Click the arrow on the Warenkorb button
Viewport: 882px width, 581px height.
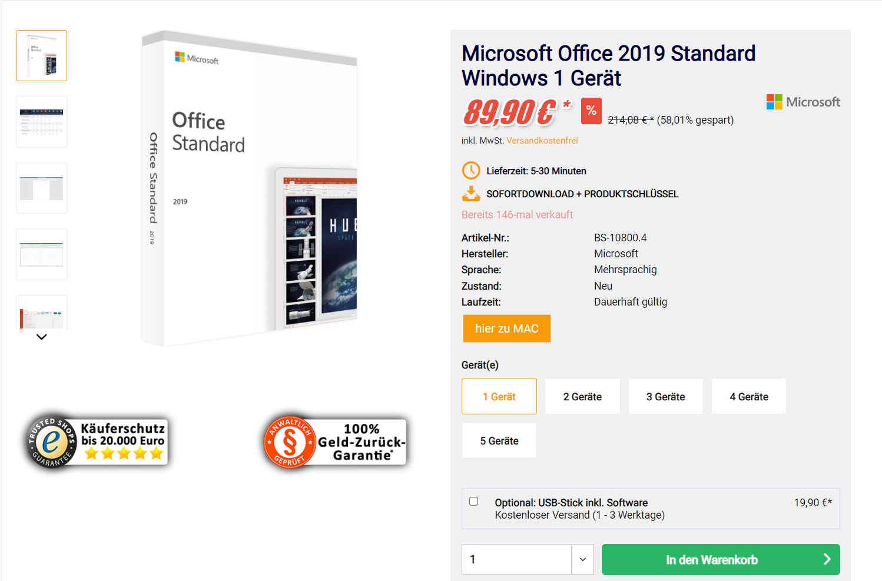tap(827, 559)
